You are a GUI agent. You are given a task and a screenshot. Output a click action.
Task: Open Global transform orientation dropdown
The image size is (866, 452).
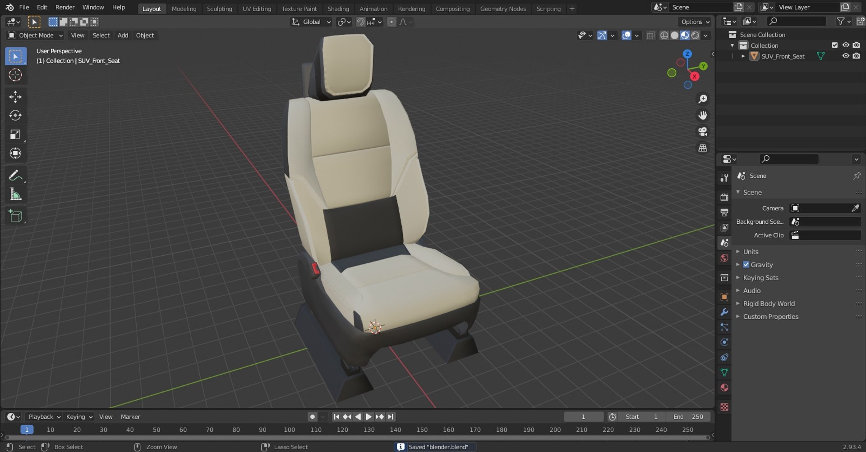coord(311,22)
